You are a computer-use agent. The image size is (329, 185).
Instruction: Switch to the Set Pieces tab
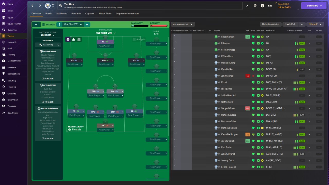(61, 14)
